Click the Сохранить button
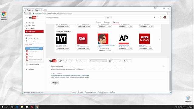This screenshot has width=194, height=109. [55, 82]
